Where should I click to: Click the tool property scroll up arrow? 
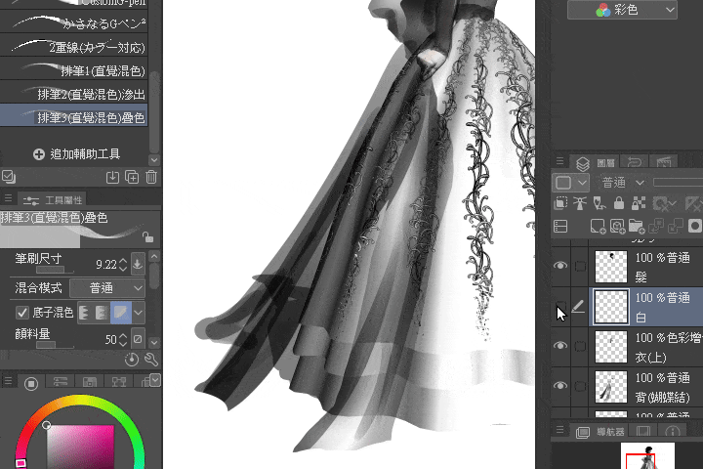[x=154, y=256]
